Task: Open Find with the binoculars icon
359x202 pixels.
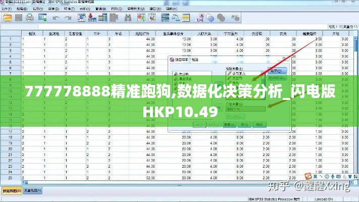Action: [128, 18]
